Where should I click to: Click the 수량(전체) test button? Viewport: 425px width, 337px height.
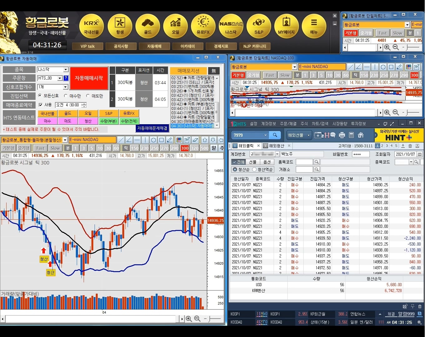click(x=129, y=121)
